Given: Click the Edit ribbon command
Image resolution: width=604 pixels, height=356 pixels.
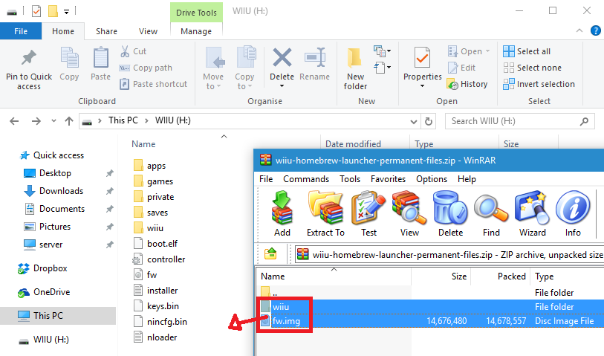Looking at the screenshot, I should tap(462, 68).
